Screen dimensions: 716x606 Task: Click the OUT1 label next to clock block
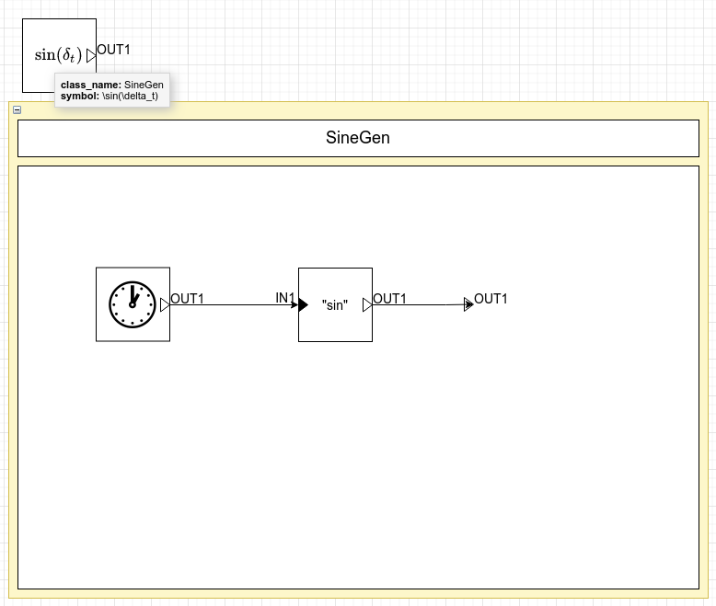click(187, 298)
